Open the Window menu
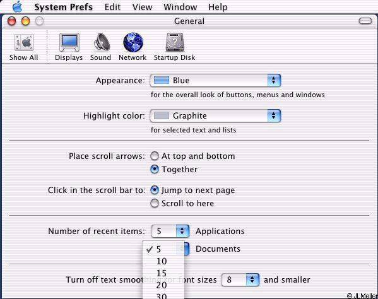 pos(180,7)
